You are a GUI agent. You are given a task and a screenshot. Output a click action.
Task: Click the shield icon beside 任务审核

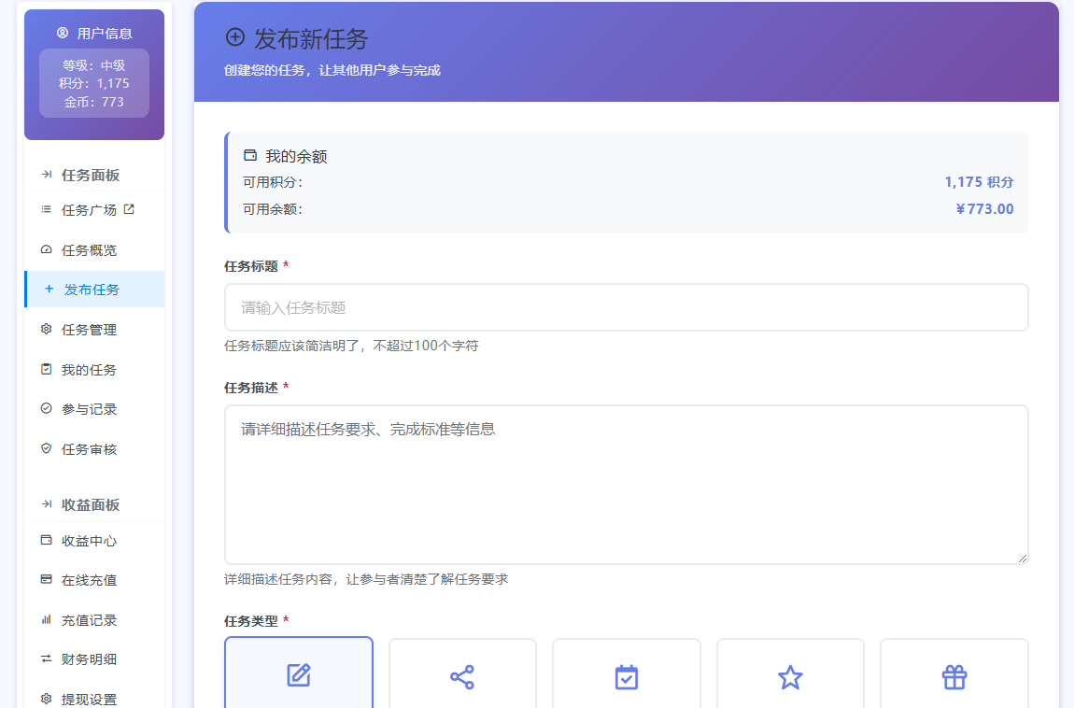click(x=45, y=448)
